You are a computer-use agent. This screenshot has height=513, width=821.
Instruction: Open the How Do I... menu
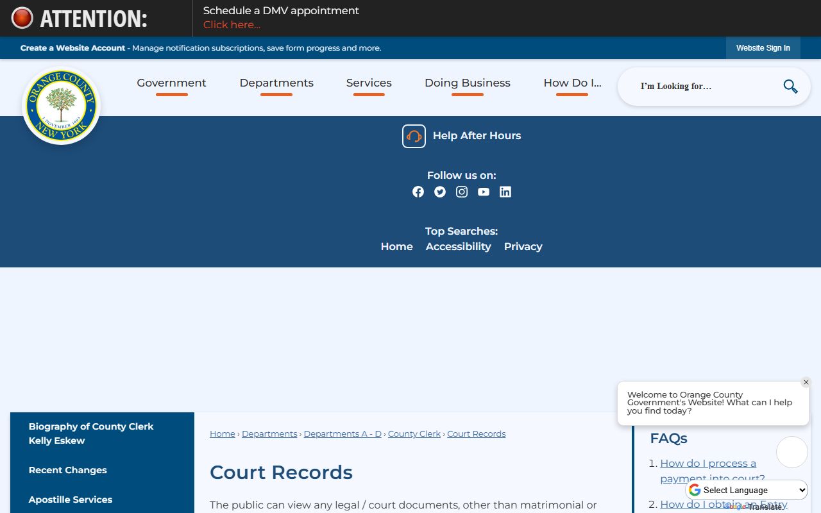(x=572, y=83)
